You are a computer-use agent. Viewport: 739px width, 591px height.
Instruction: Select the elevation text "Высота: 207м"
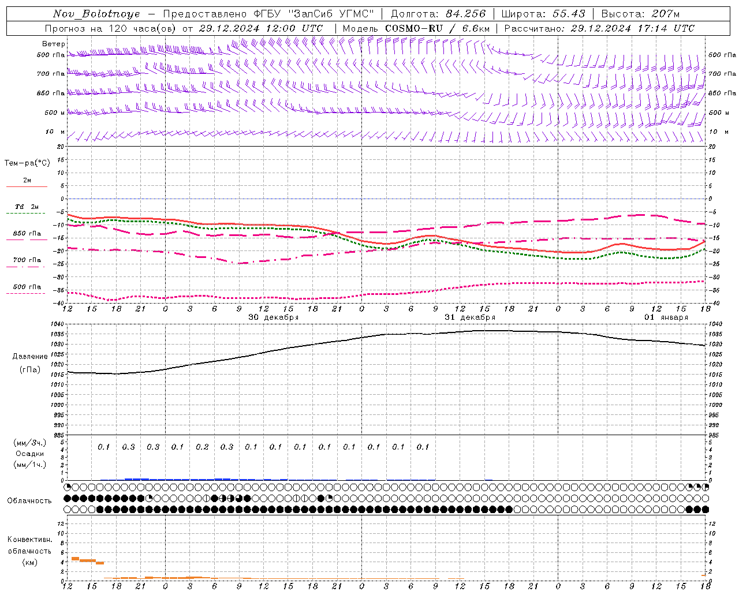point(640,14)
